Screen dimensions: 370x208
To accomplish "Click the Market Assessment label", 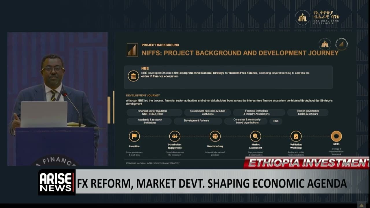I will point(256,146).
